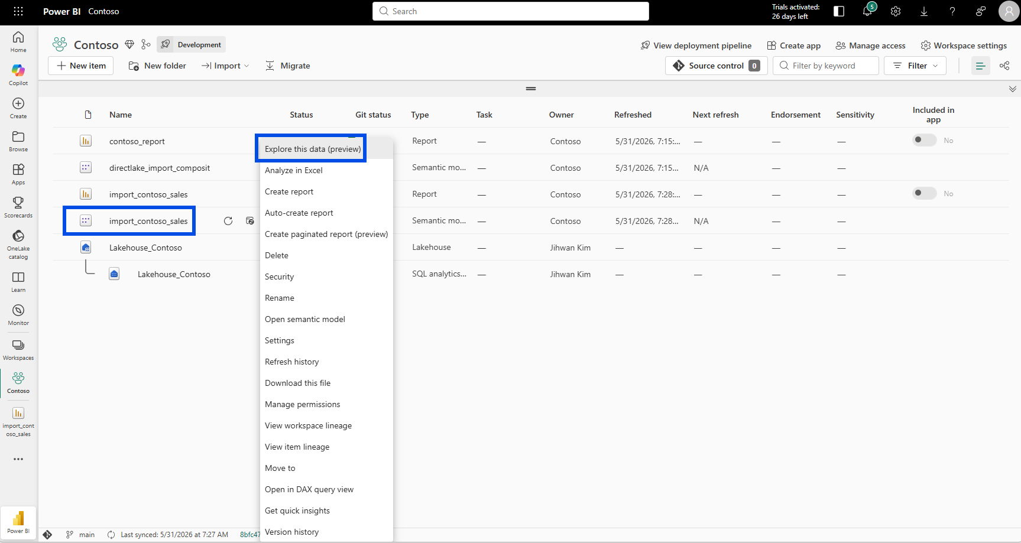The width and height of the screenshot is (1021, 543).
Task: Focus the Filter by keyword field
Action: tap(826, 66)
